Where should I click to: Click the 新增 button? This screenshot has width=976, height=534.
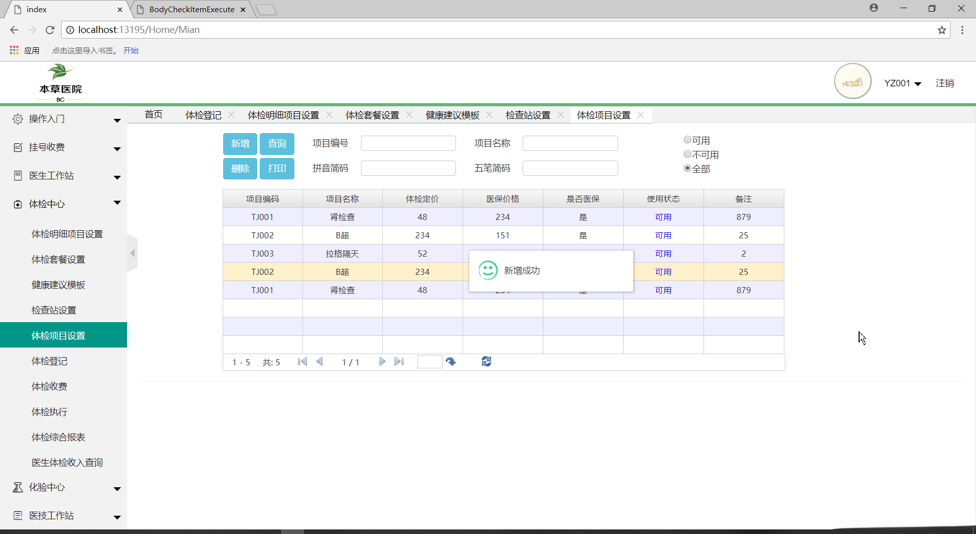click(240, 144)
